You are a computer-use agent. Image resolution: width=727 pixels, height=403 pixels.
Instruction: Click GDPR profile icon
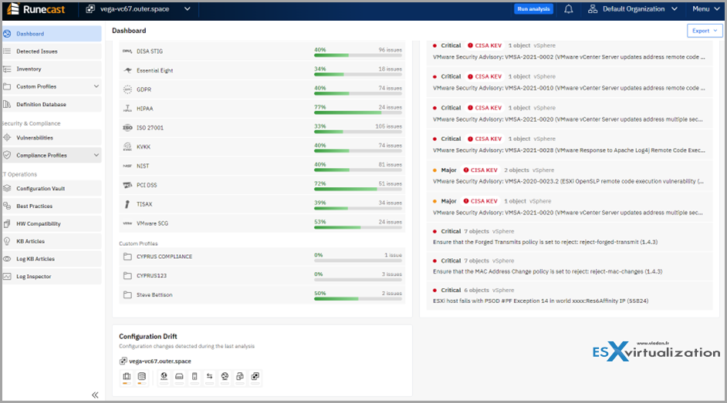click(x=127, y=89)
